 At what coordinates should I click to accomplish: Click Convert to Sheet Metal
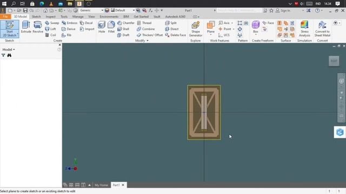pos(322,29)
